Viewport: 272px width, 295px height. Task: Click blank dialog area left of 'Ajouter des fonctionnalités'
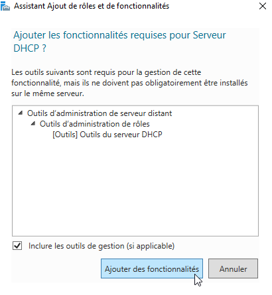click(x=55, y=268)
